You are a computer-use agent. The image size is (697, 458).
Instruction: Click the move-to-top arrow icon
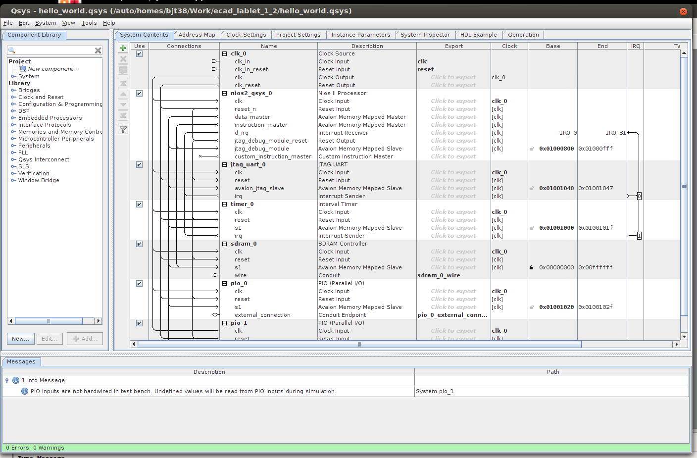coord(123,83)
